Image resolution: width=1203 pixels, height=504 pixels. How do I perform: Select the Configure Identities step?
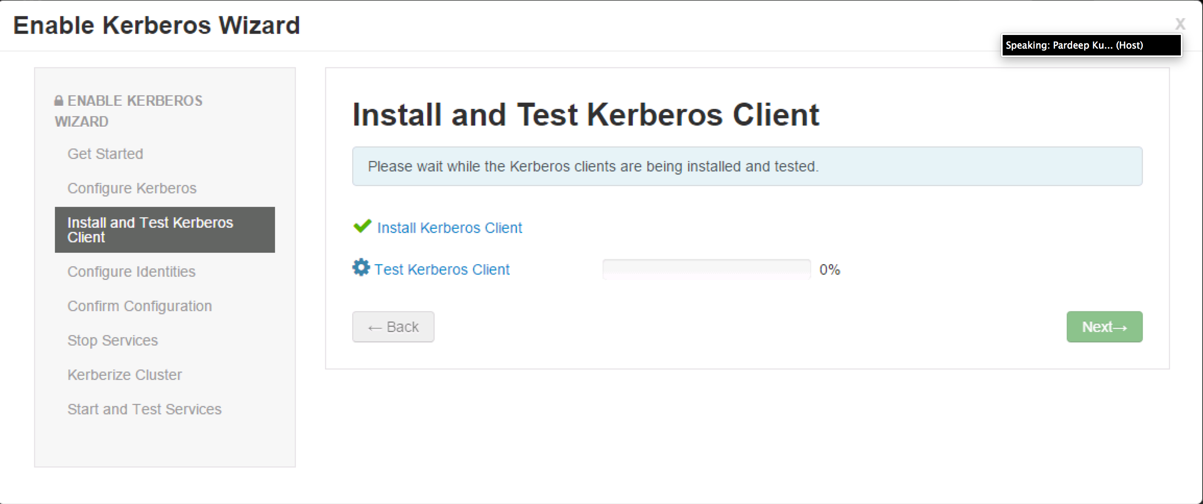(132, 271)
